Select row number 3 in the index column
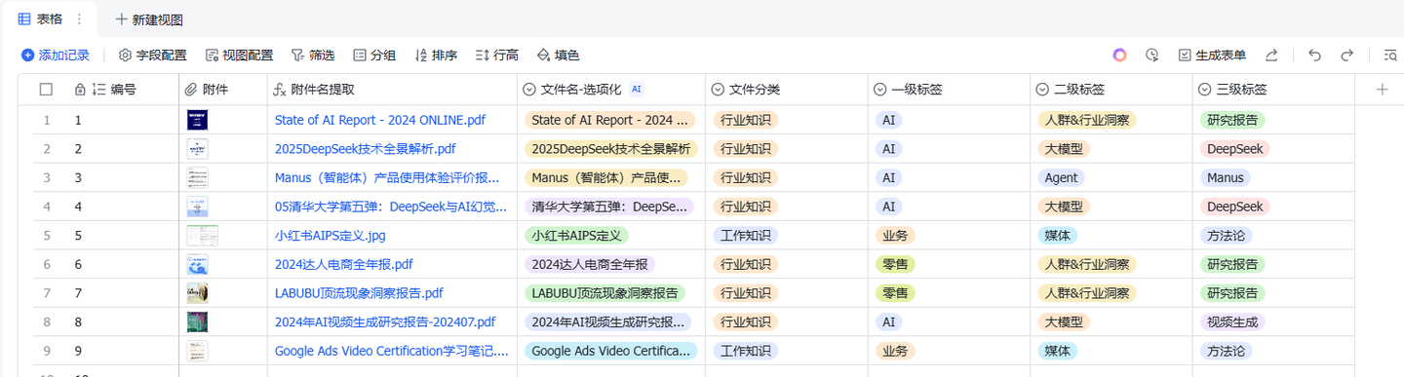1404x377 pixels. pos(46,178)
